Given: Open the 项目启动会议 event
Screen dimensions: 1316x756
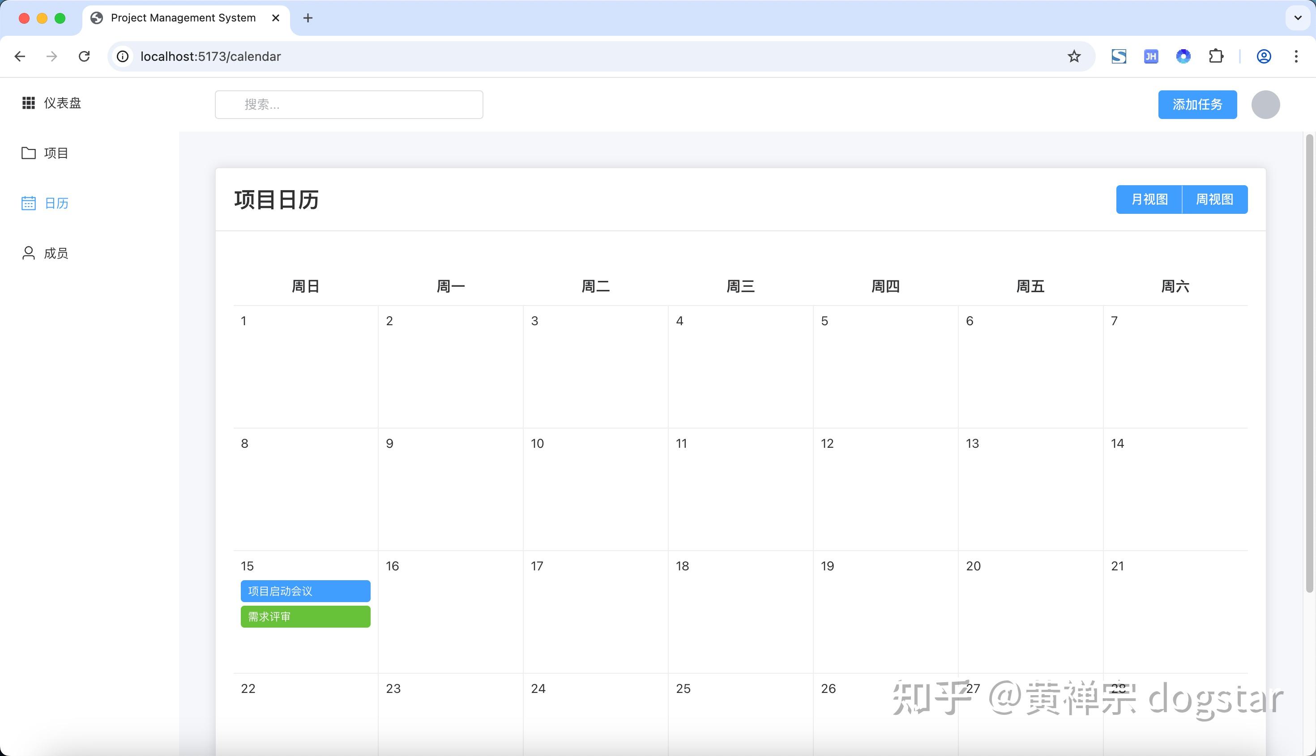Looking at the screenshot, I should point(305,591).
